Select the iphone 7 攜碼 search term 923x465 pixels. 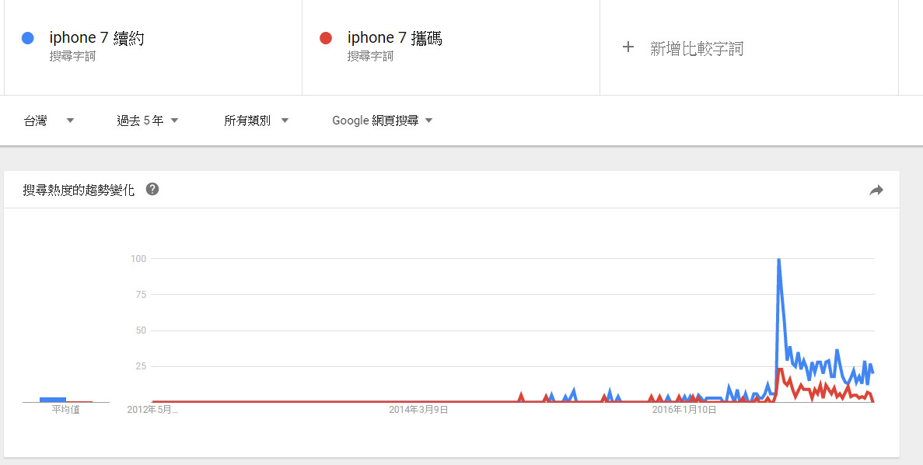click(394, 37)
